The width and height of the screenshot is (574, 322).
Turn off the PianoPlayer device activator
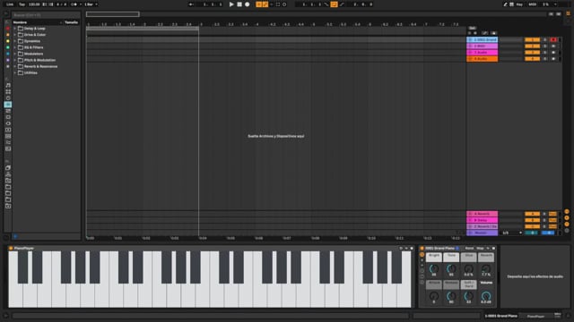pos(11,249)
